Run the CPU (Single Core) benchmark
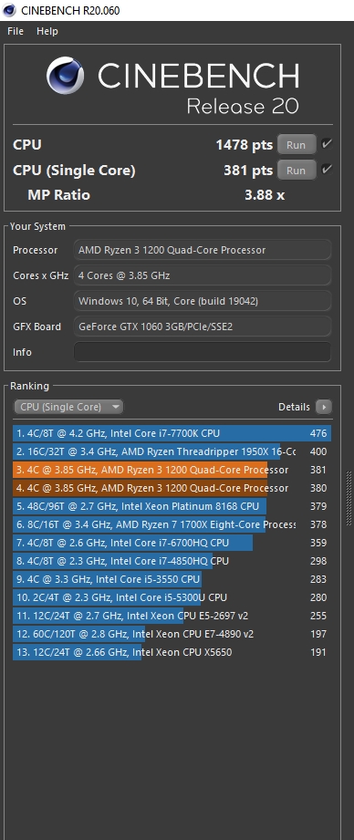The height and width of the screenshot is (840, 354). click(297, 171)
